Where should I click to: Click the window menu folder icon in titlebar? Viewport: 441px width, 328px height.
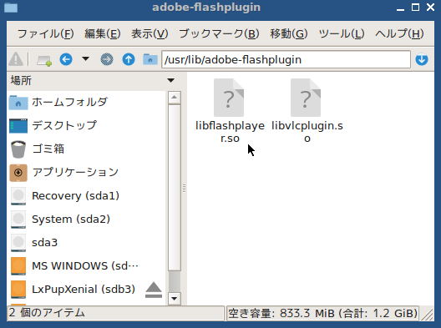(11, 8)
